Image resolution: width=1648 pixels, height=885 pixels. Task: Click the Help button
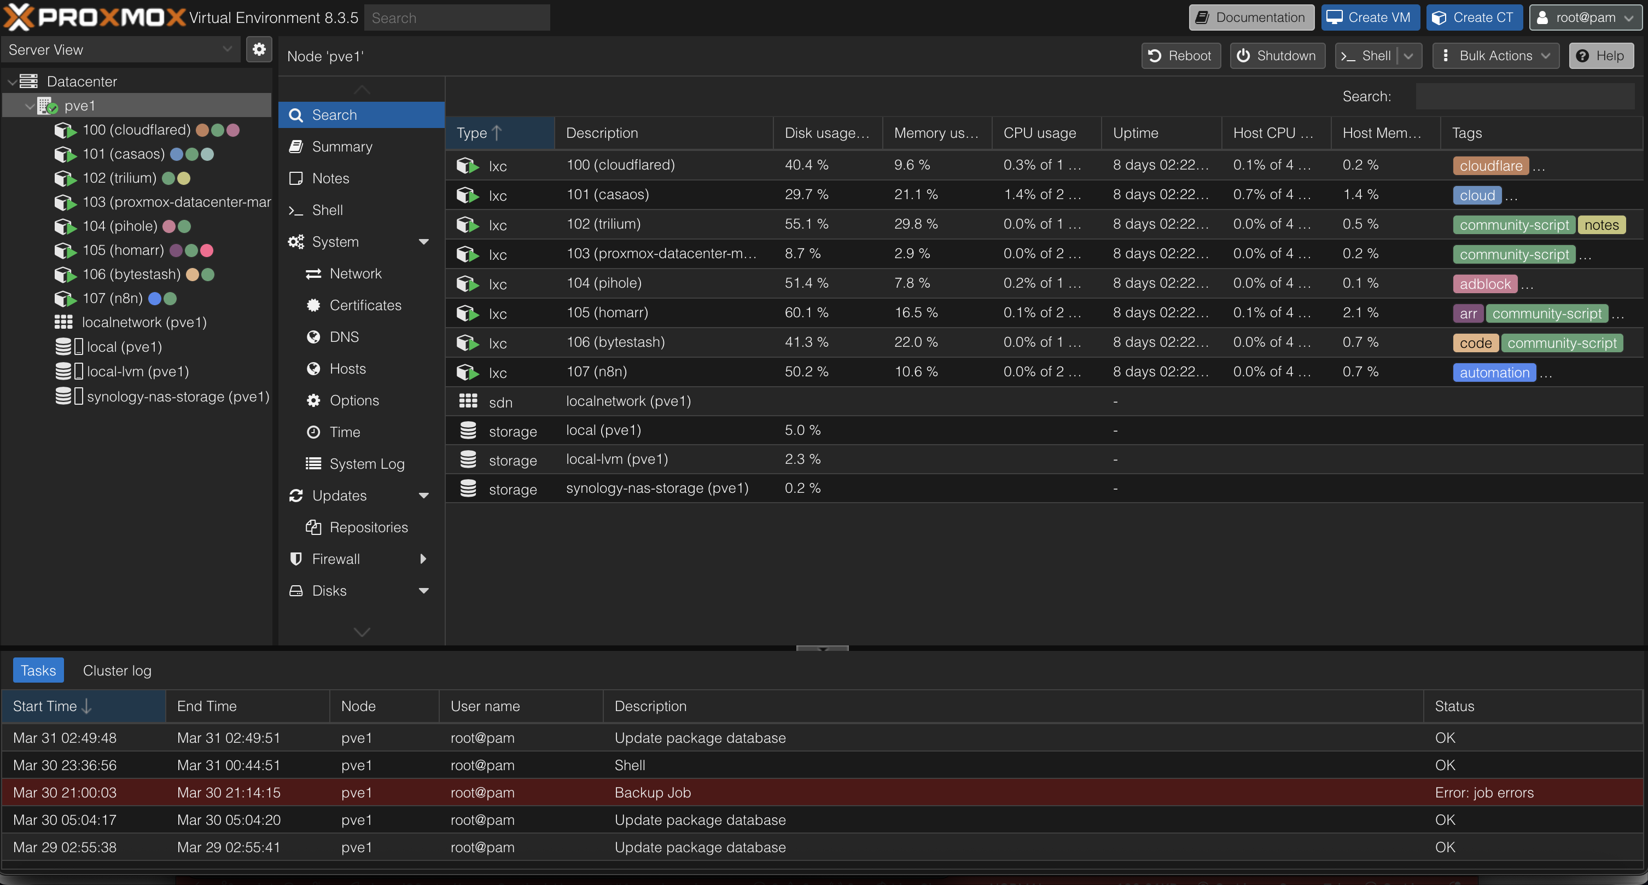point(1600,56)
